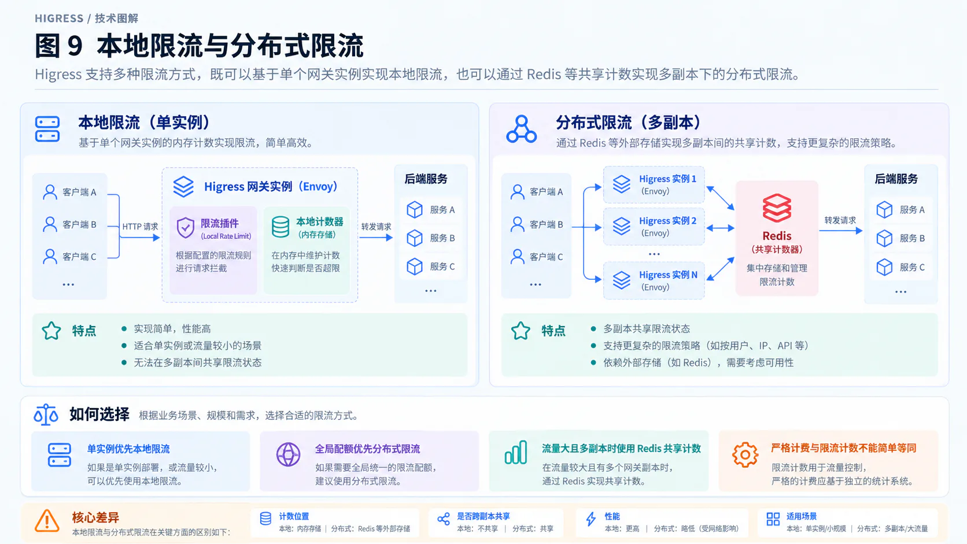Click the cluster nodes icon beside 分布式限流（多副本）
This screenshot has width=967, height=544.
[521, 129]
